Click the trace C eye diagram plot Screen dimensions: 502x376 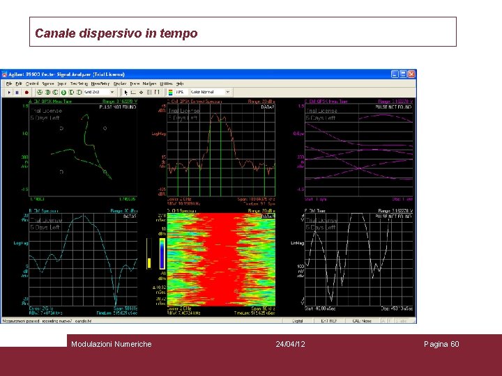pyautogui.click(x=359, y=150)
